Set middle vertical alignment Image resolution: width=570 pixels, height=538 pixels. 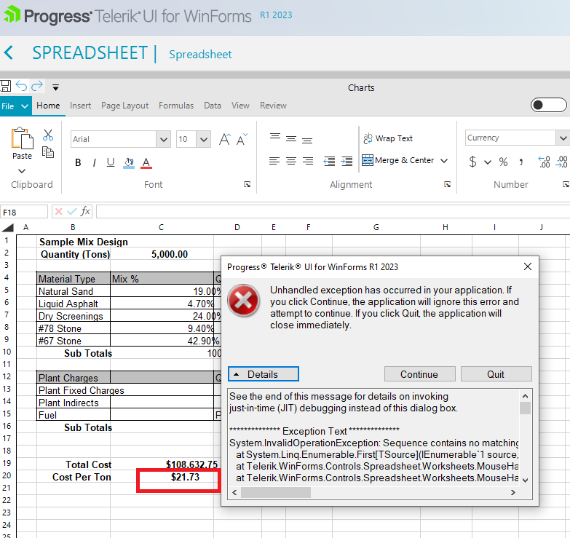[290, 138]
